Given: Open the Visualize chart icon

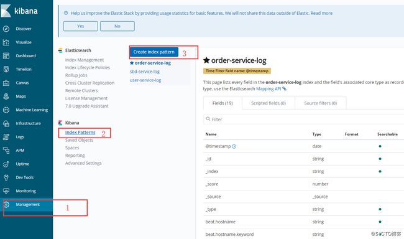Looking at the screenshot, I should [6, 42].
